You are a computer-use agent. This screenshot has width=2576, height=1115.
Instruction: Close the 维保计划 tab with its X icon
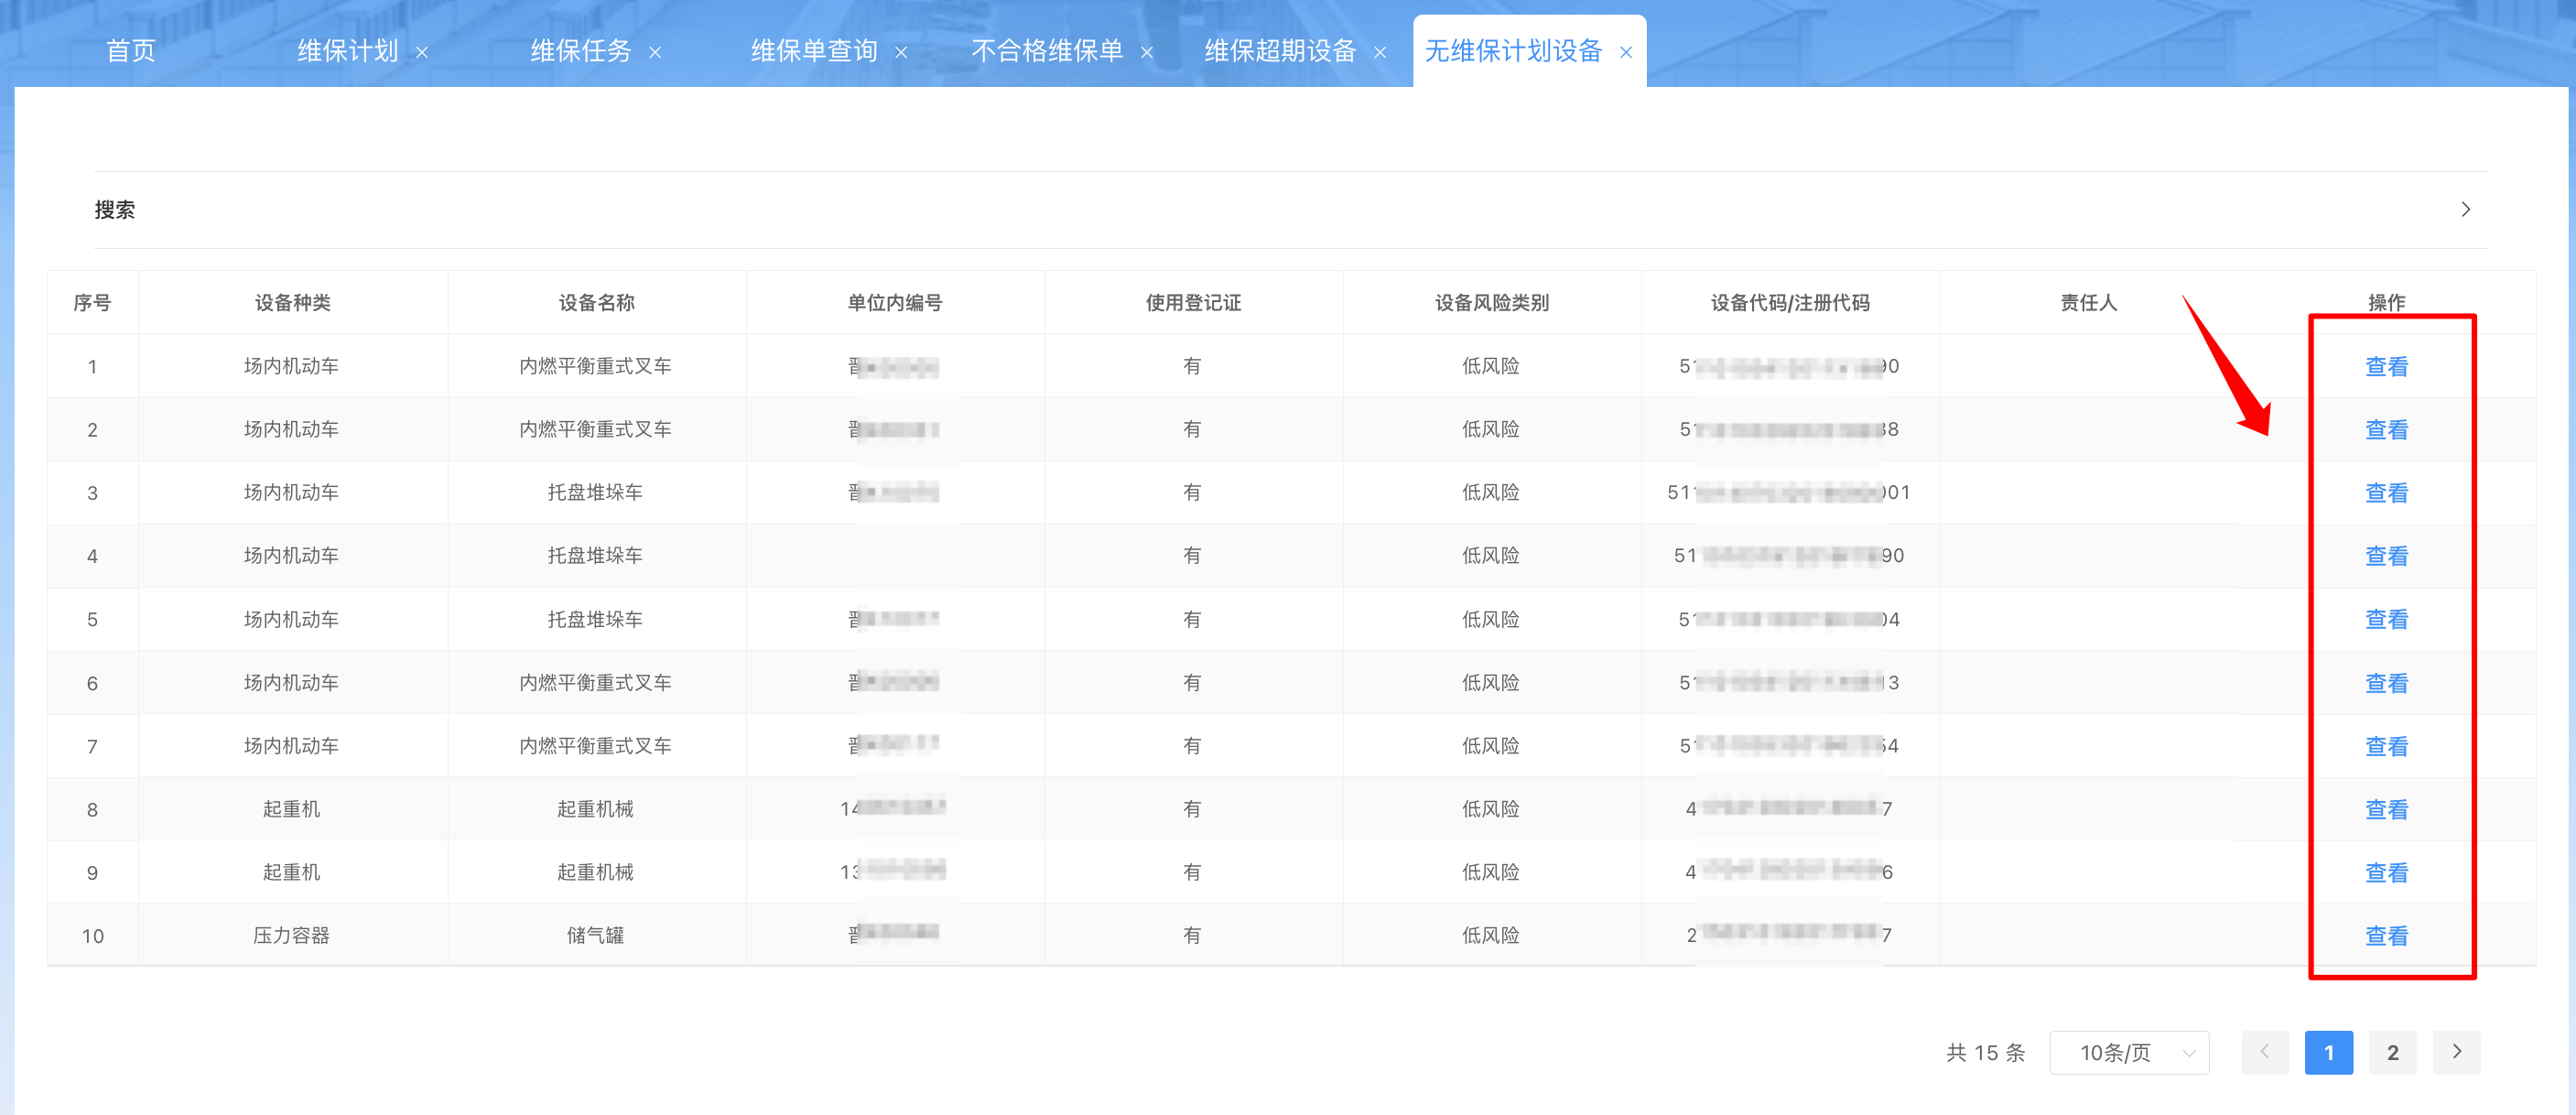pyautogui.click(x=422, y=53)
